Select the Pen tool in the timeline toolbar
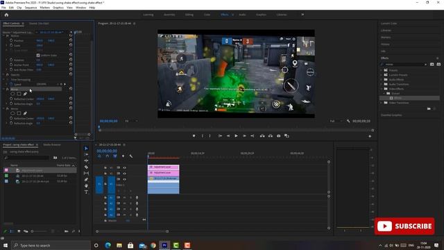Image resolution: width=444 pixels, height=250 pixels. (x=86, y=179)
